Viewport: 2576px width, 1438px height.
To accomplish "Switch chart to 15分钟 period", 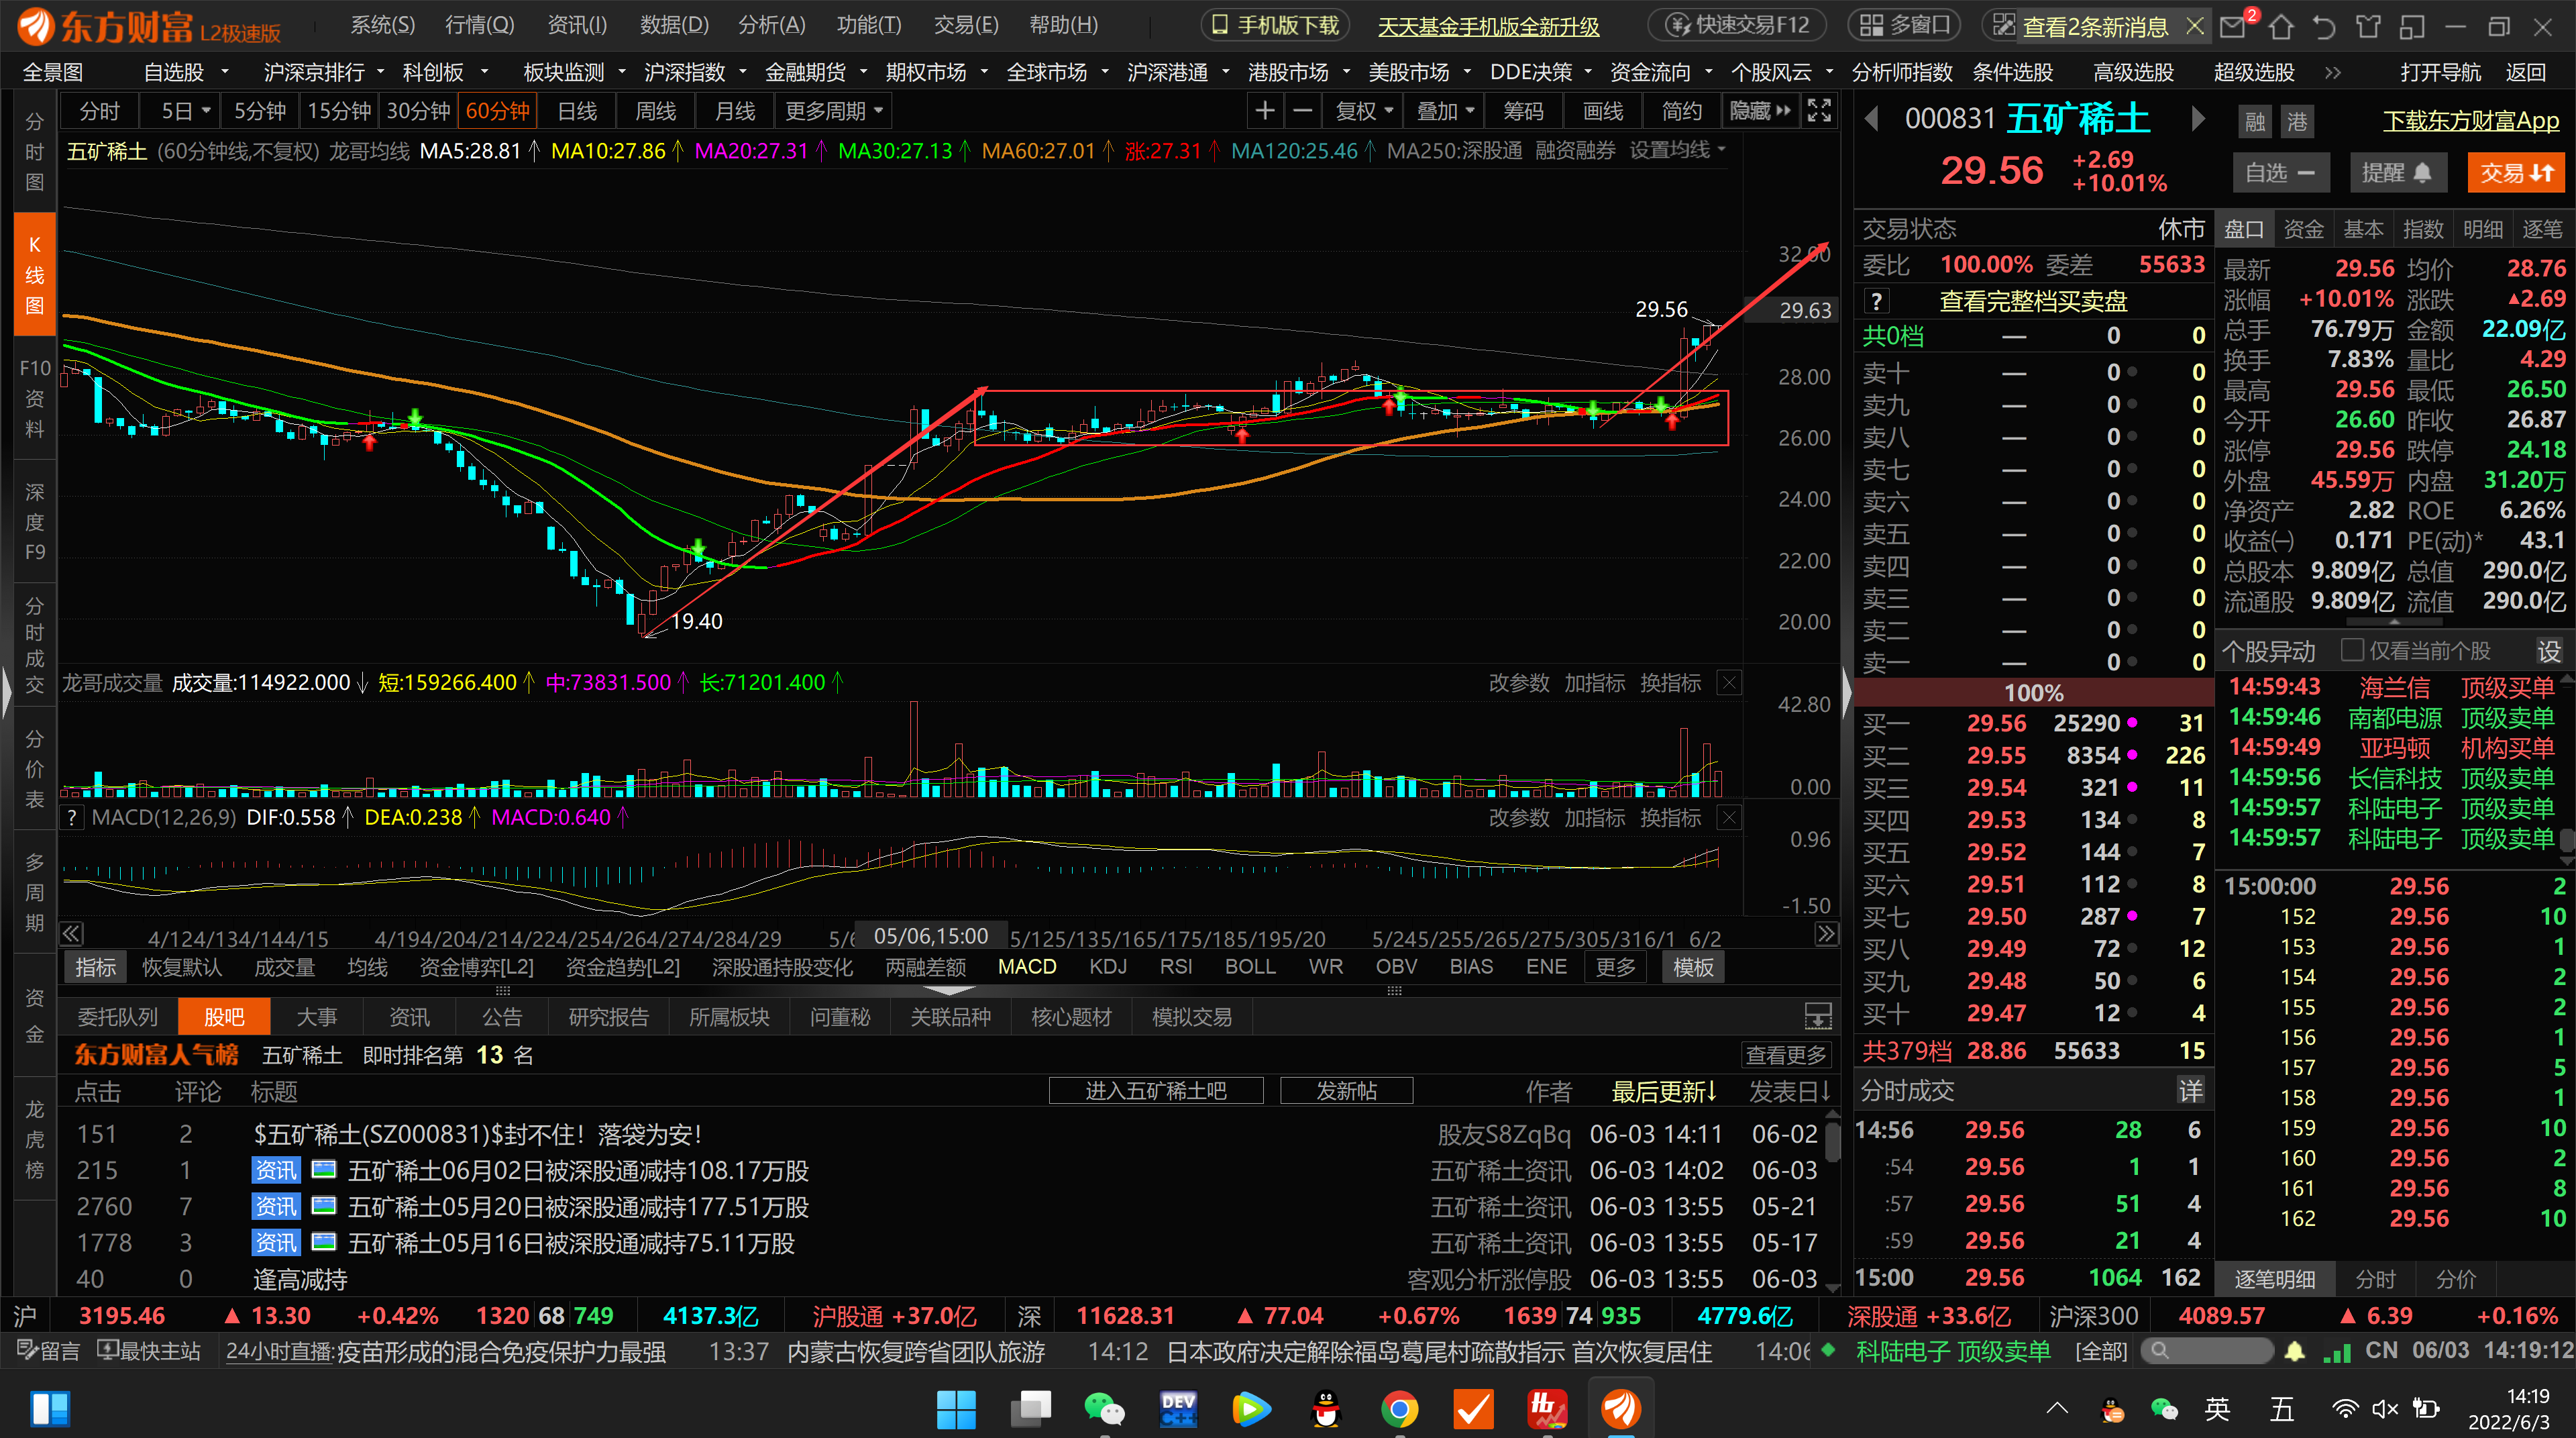I will click(x=339, y=111).
